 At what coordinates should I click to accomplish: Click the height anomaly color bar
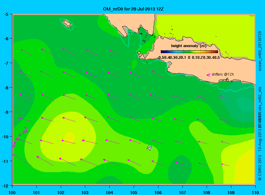(x=189, y=52)
